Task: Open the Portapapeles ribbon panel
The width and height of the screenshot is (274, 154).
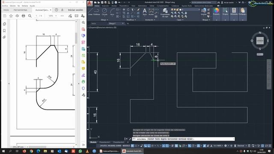Action: pos(243,12)
